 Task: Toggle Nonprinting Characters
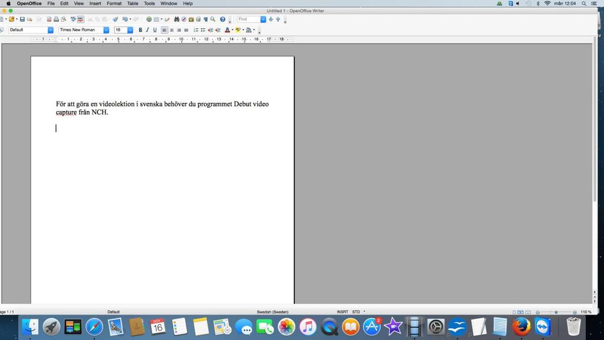pos(206,19)
